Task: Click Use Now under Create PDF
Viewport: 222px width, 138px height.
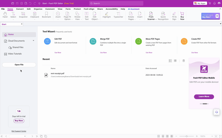Action: 194,53
